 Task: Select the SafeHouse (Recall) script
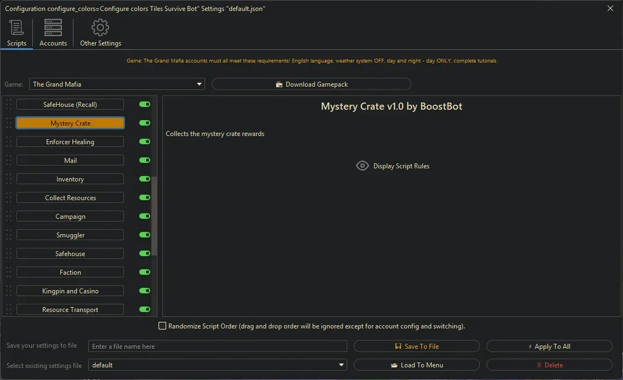click(x=70, y=104)
